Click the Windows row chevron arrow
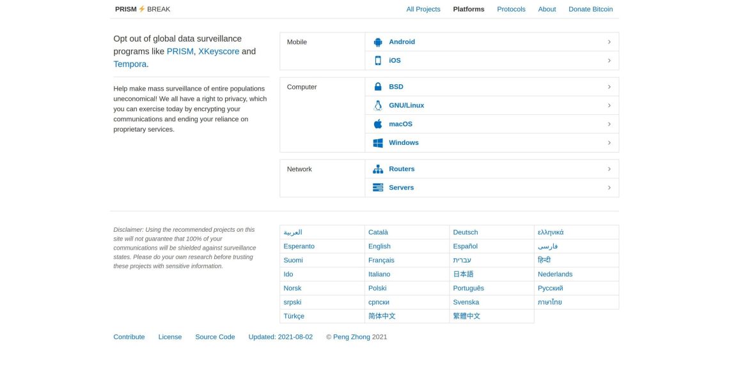This screenshot has height=383, width=729. (x=609, y=143)
